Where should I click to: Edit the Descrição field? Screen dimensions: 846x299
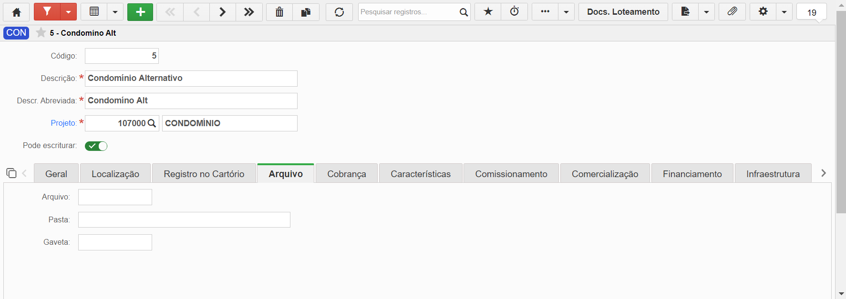pyautogui.click(x=191, y=79)
